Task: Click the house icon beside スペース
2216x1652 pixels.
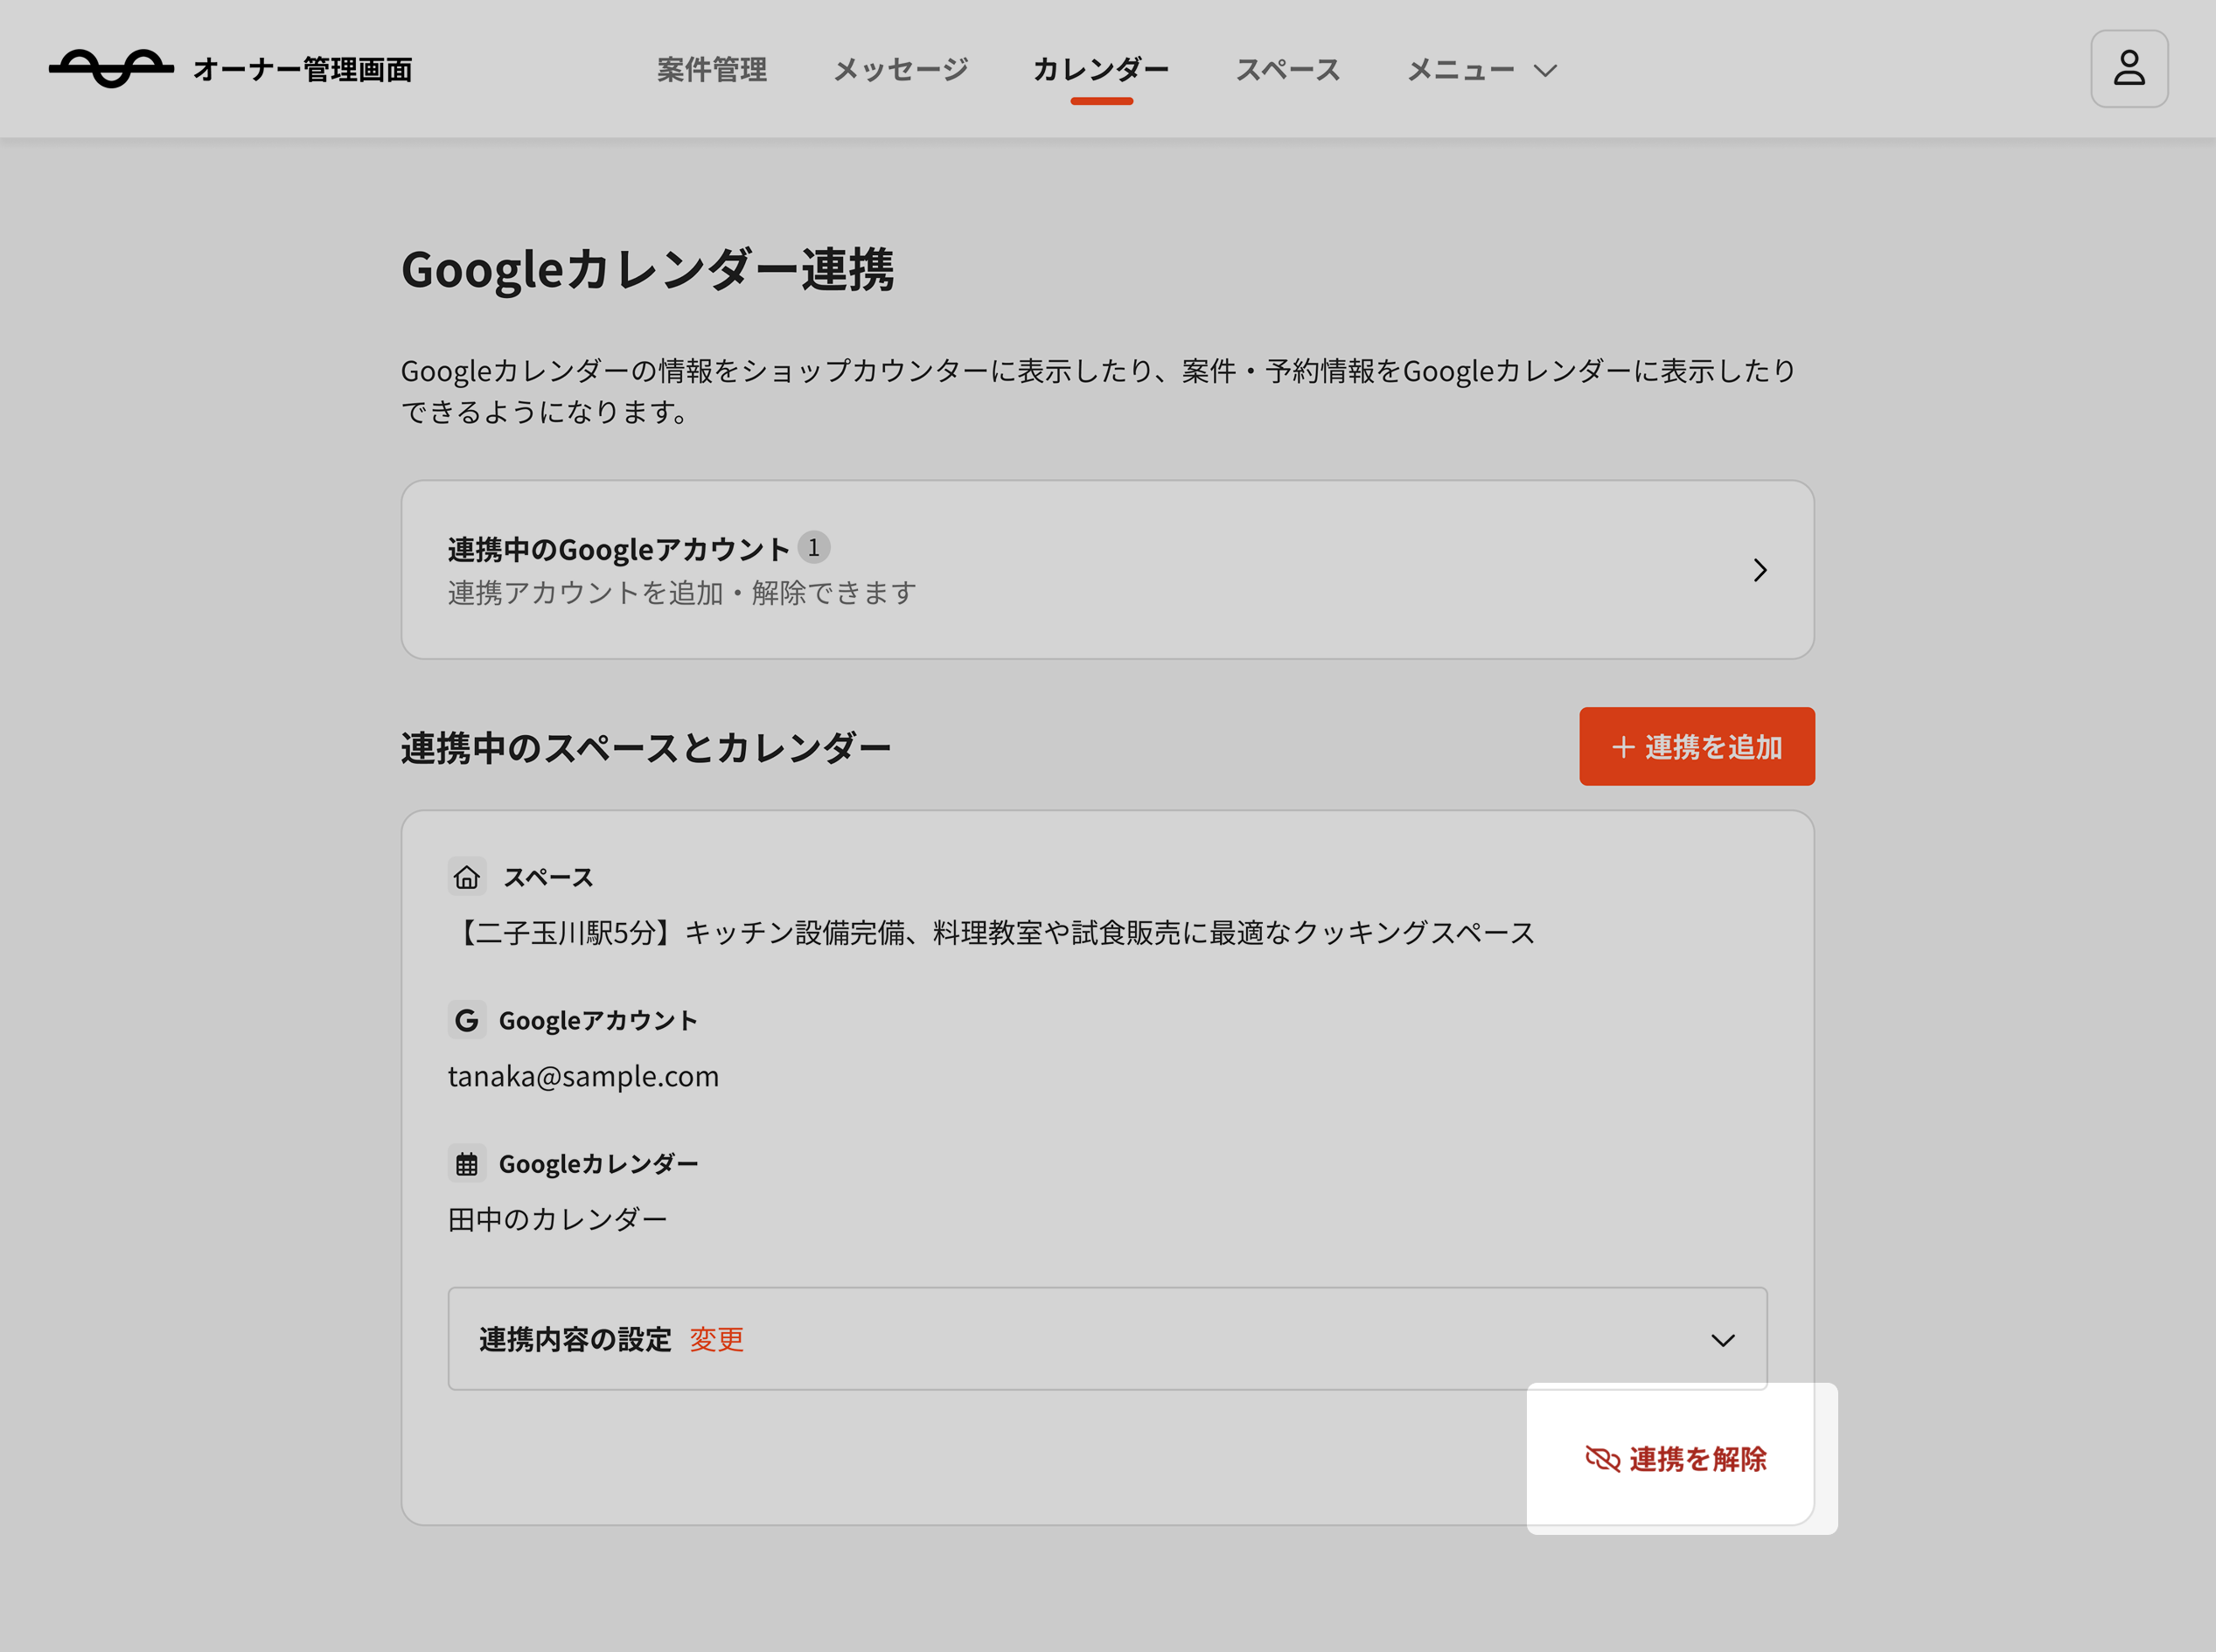Action: coord(466,877)
